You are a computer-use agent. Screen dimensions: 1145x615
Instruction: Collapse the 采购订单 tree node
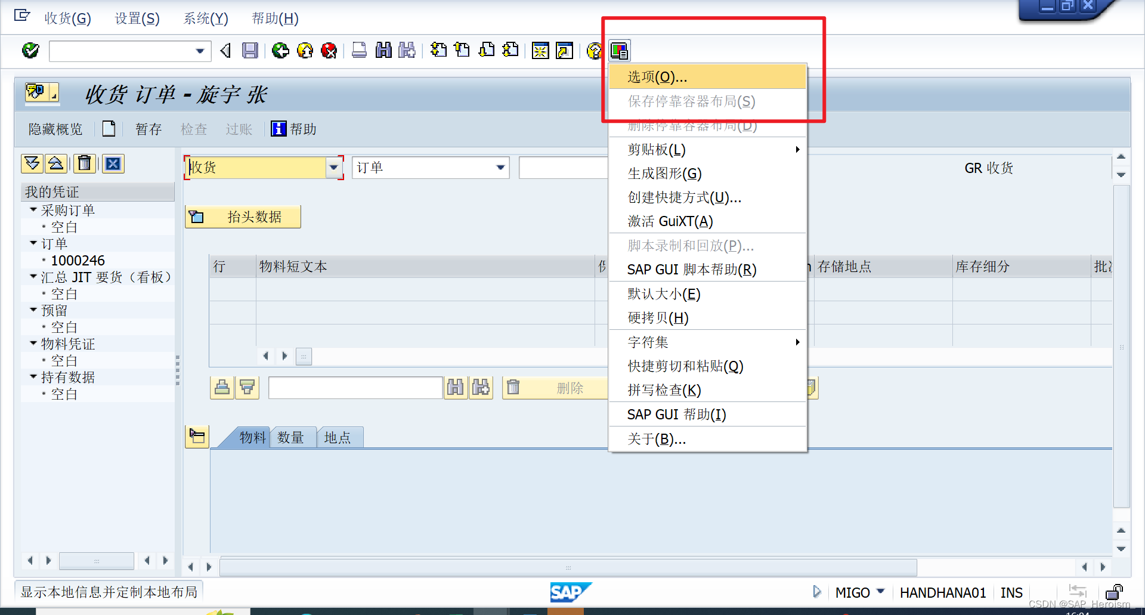coord(33,210)
